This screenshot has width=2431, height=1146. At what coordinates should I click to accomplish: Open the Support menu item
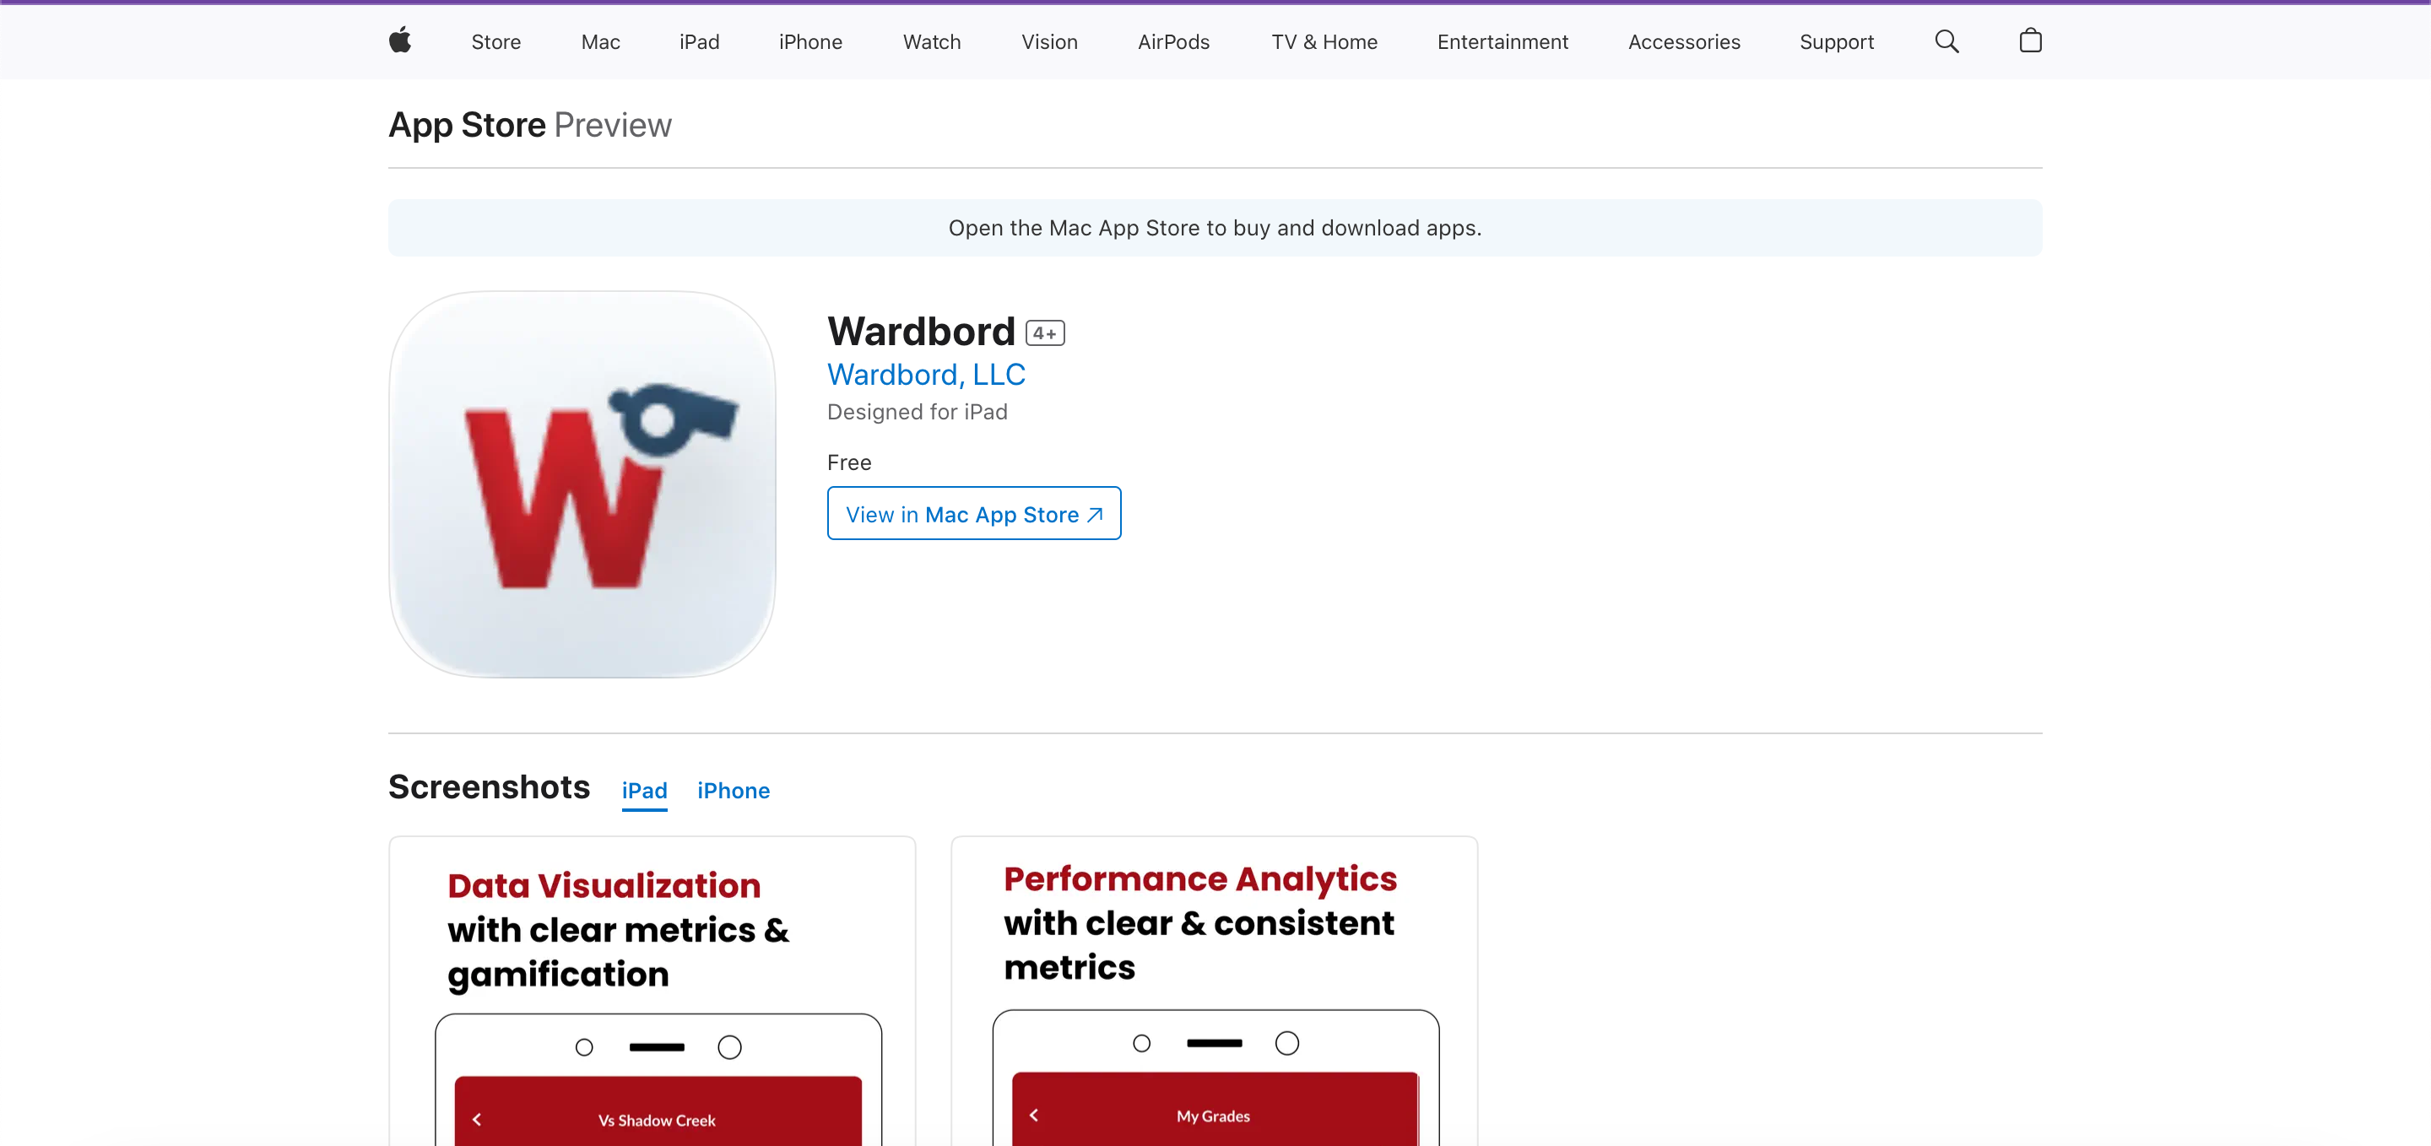1837,41
